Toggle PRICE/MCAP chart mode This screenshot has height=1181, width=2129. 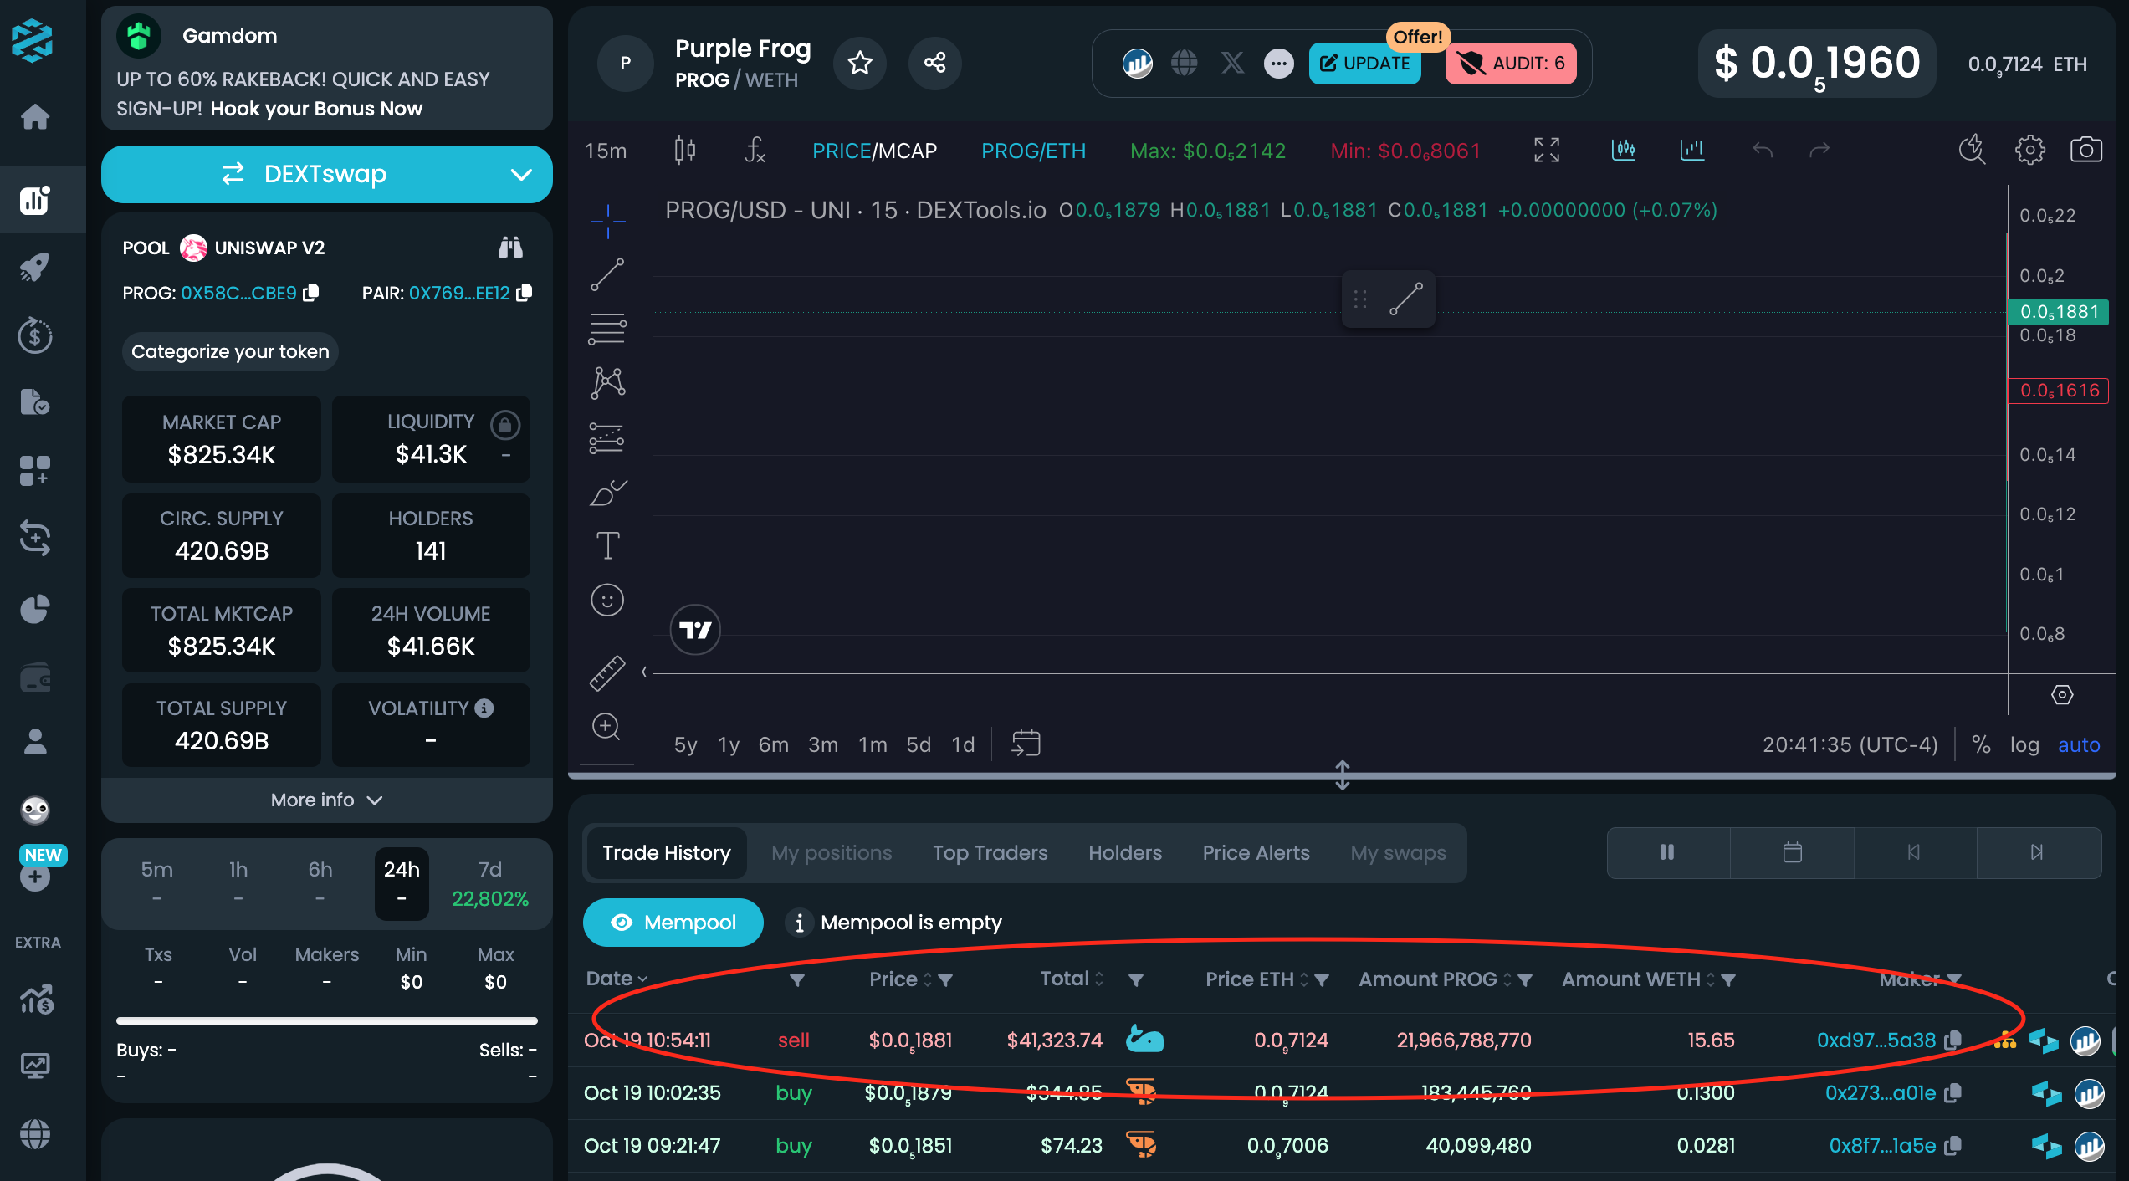tap(874, 151)
